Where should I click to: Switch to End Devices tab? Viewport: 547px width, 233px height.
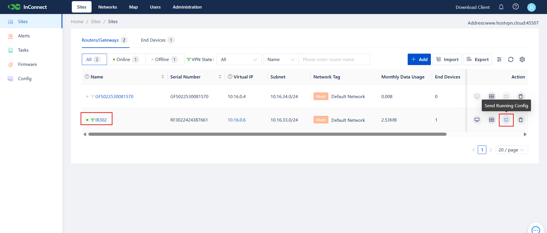tap(157, 40)
